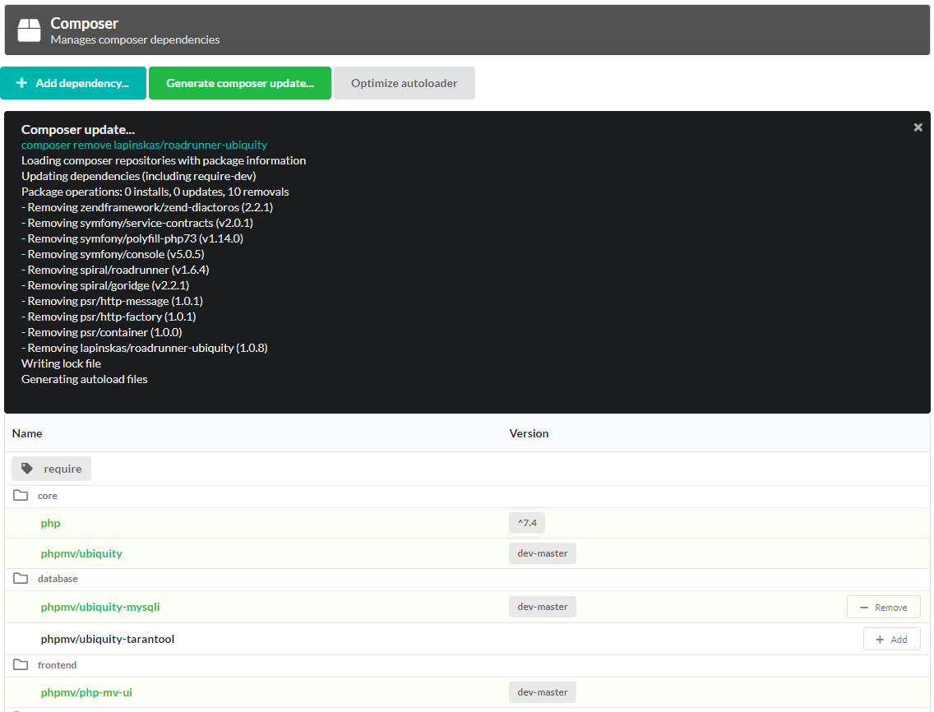Click the database folder icon
The height and width of the screenshot is (712, 934).
click(21, 578)
